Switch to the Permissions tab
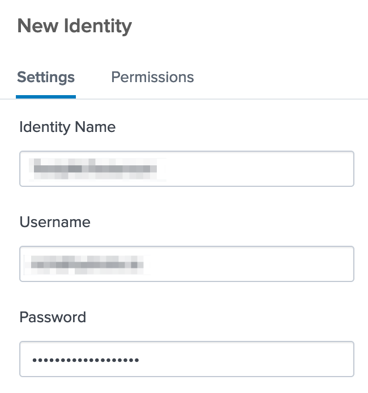Screen dimensions: 368x393 [152, 77]
